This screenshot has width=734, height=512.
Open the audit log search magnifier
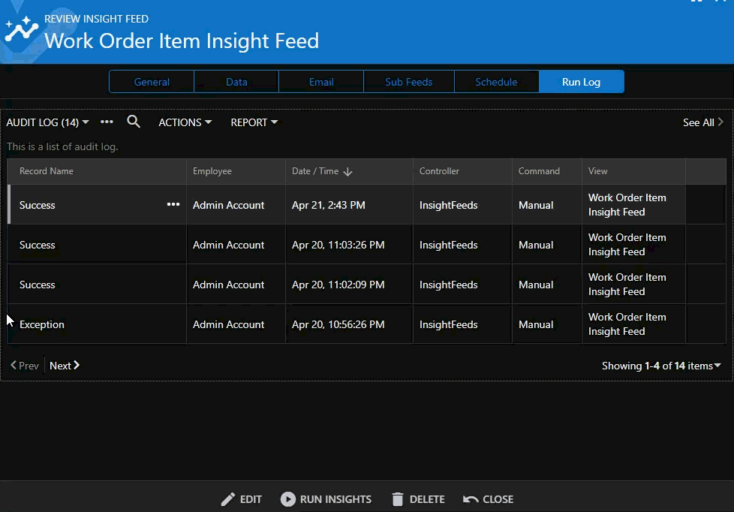(x=134, y=122)
